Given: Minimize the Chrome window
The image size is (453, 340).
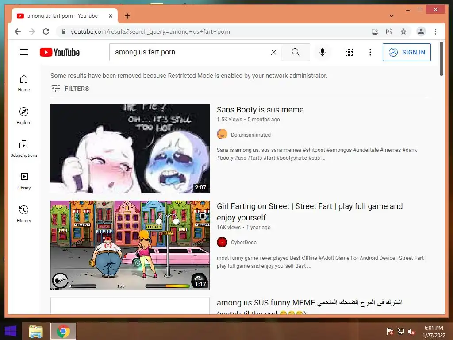Looking at the screenshot, I should pyautogui.click(x=407, y=10).
